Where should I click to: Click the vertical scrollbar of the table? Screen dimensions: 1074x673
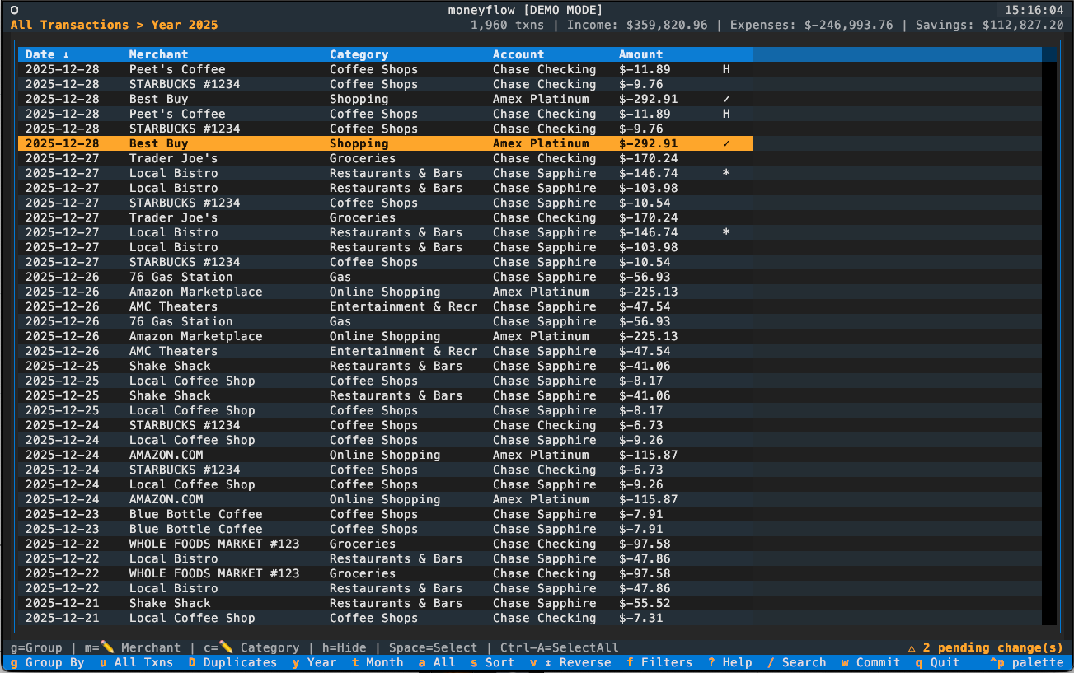pos(1049,336)
